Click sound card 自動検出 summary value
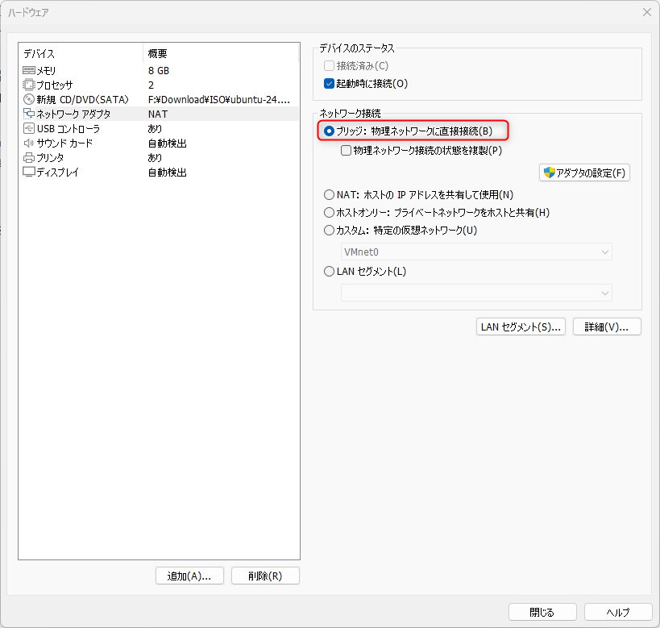This screenshot has height=628, width=660. click(x=167, y=143)
